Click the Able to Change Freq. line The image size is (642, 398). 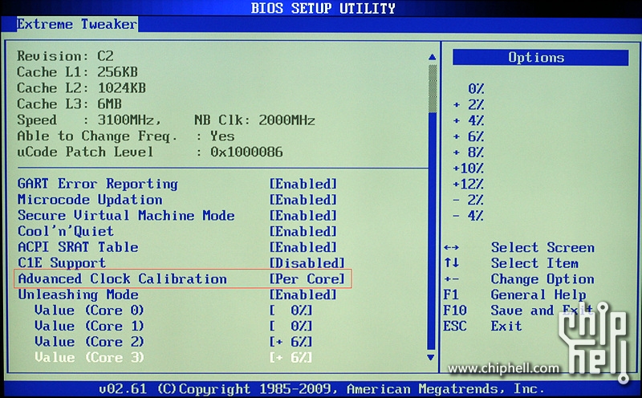(x=126, y=136)
